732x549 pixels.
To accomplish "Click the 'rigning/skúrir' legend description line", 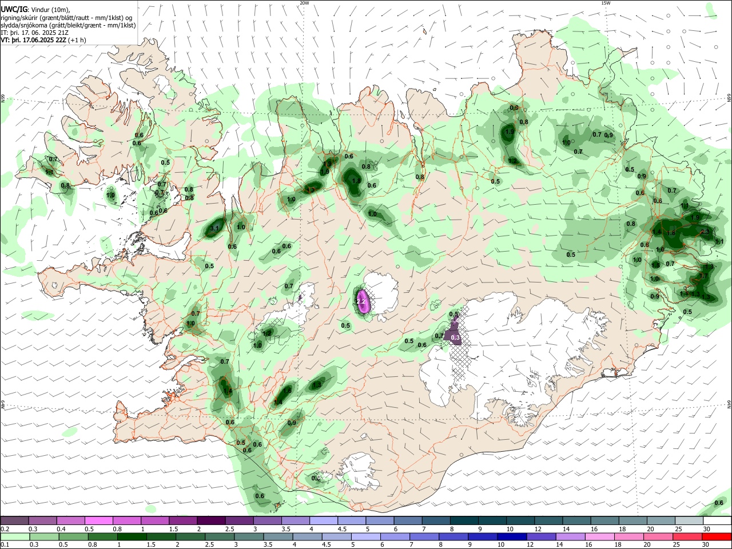I will [x=66, y=18].
